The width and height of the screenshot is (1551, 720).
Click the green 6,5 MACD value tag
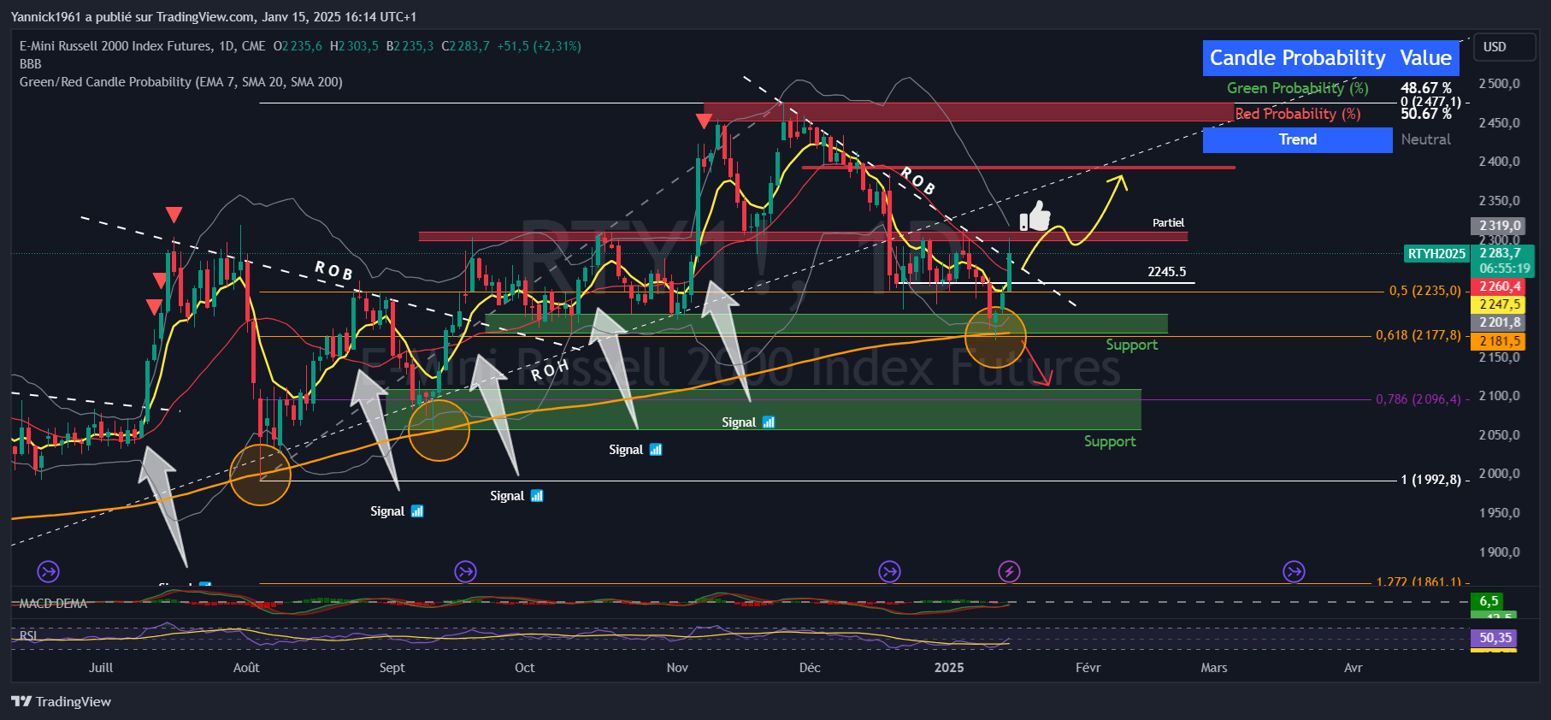click(1489, 601)
